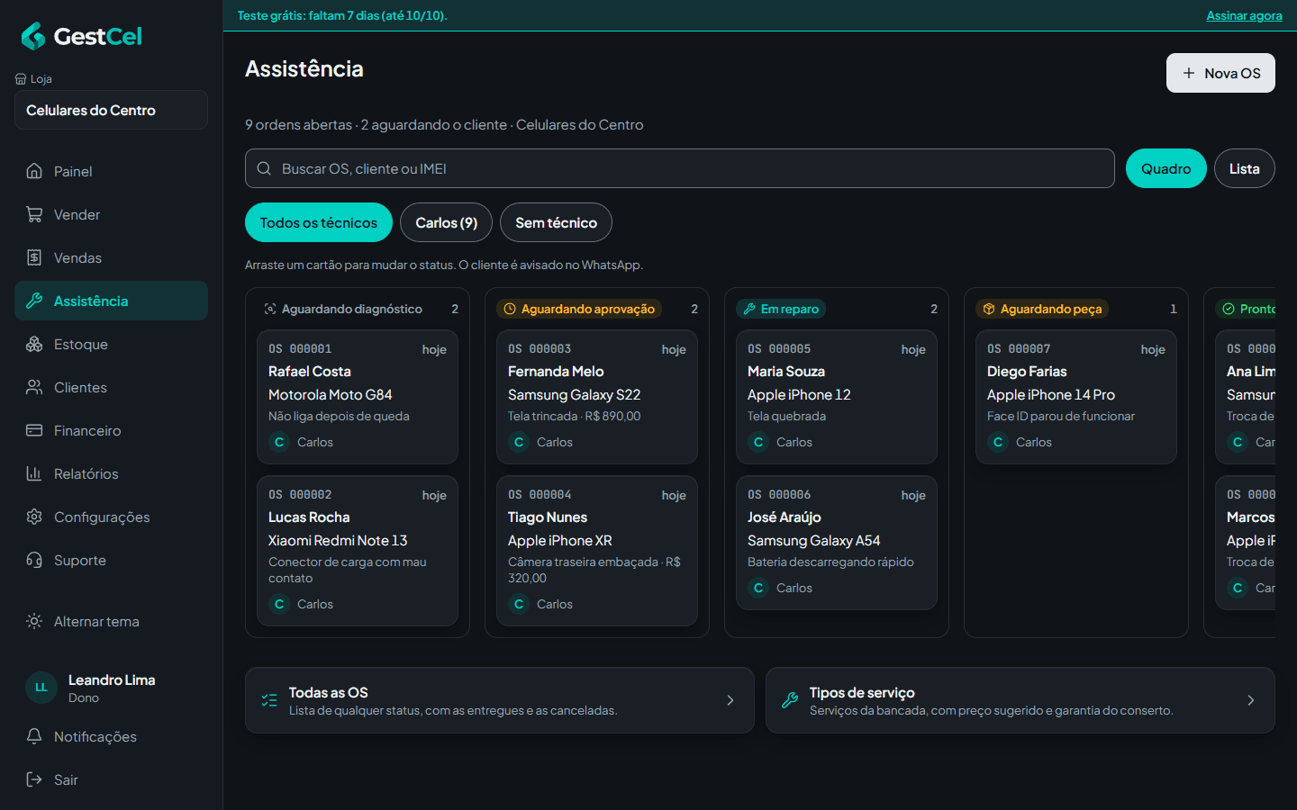Click the Estoque boxes icon
The image size is (1297, 810).
click(34, 344)
